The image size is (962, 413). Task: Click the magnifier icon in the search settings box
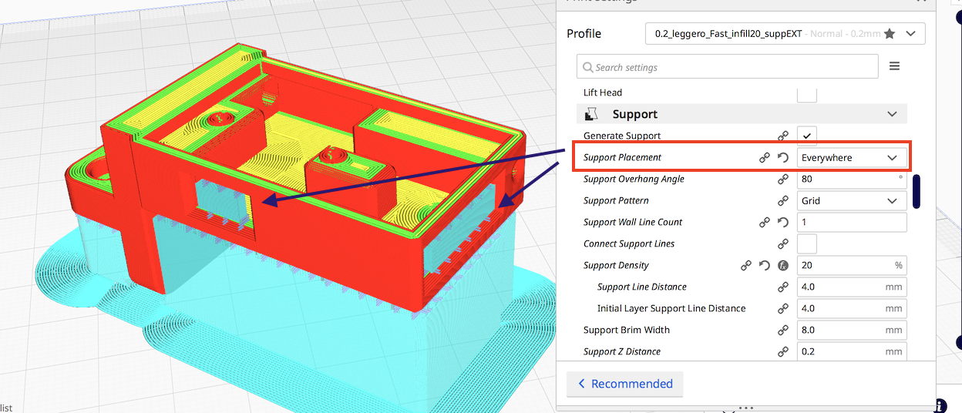588,67
